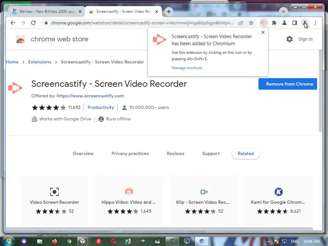Click the horizontal page scrollbar
Viewport: 328px width, 246px height.
(x=160, y=229)
